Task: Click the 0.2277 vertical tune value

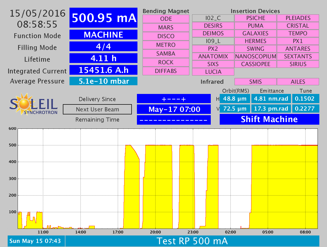Action: 306,109
